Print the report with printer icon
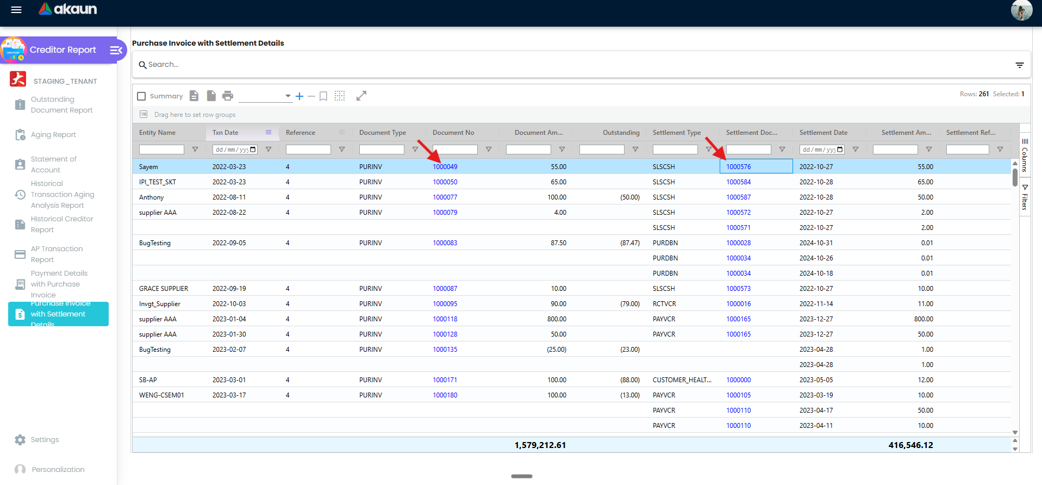 pos(228,96)
